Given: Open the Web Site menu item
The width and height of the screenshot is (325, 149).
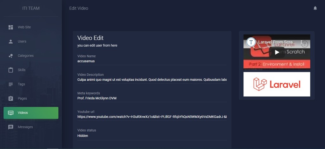Looking at the screenshot, I should pos(31,27).
